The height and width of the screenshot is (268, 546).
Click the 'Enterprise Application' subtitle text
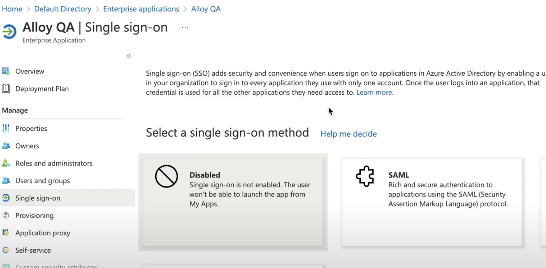(x=54, y=40)
